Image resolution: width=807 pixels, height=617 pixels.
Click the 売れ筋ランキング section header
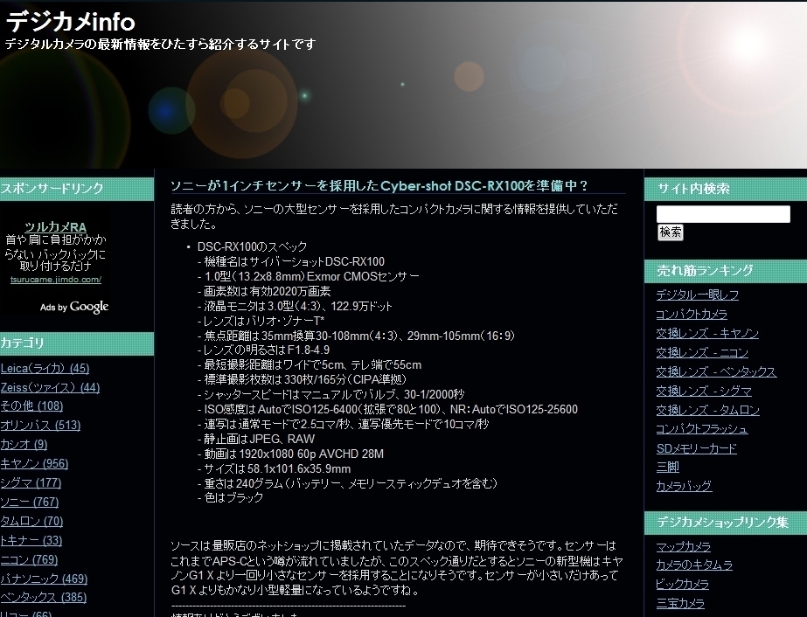tap(726, 271)
